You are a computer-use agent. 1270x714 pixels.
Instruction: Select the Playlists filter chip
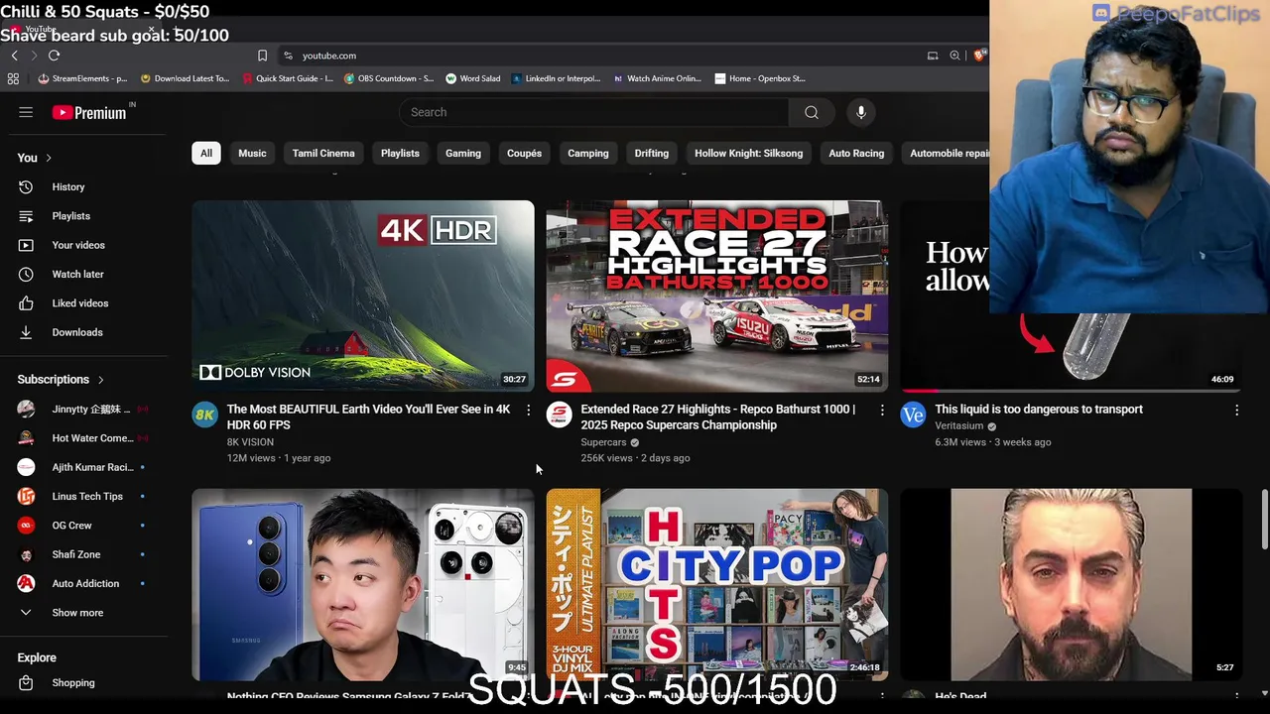[400, 153]
